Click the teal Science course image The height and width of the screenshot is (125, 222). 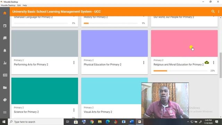pos(45,91)
